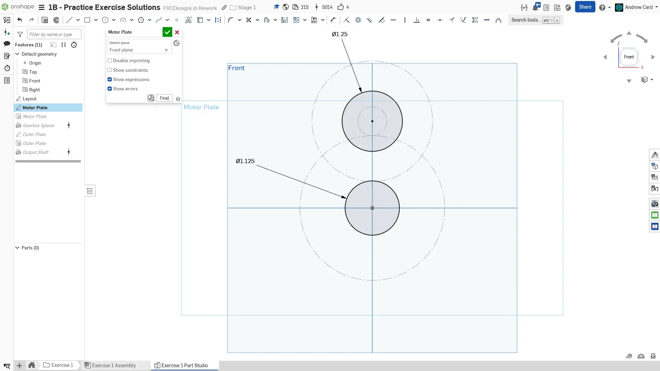Apply the Equal constraint tool
This screenshot has width=660, height=371.
point(428,20)
